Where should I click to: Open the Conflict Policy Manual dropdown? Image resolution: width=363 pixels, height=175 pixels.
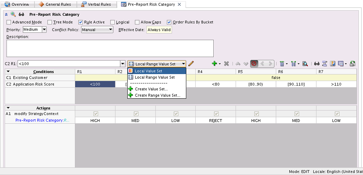point(97,30)
